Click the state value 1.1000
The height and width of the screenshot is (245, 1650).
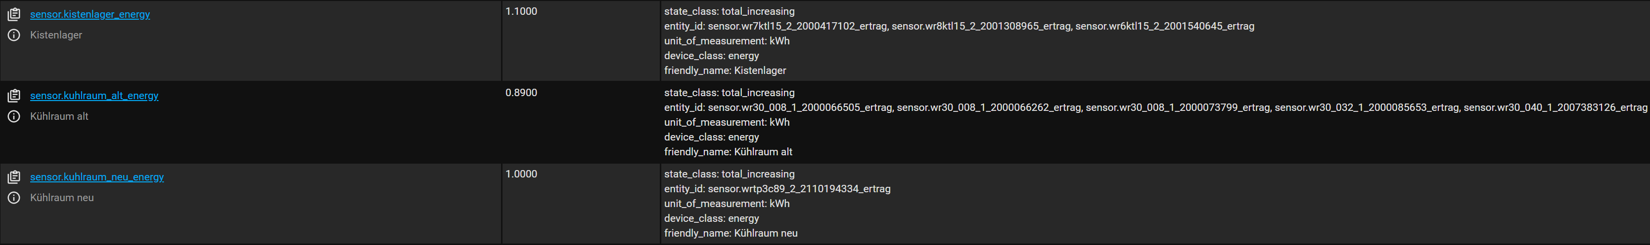(521, 11)
